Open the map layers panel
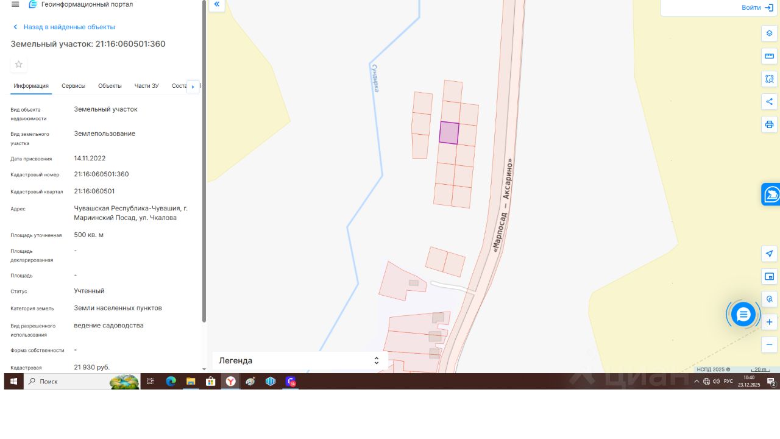Viewport: 780px width, 439px height. (769, 34)
